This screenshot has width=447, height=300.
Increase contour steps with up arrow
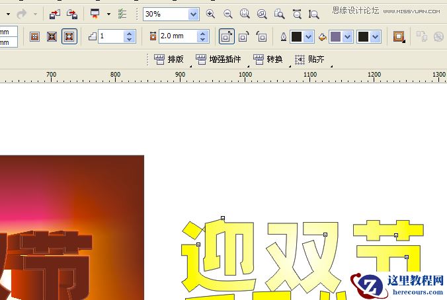(x=129, y=33)
